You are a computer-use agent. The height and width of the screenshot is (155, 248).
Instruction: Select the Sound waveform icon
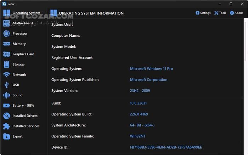pyautogui.click(x=6, y=95)
